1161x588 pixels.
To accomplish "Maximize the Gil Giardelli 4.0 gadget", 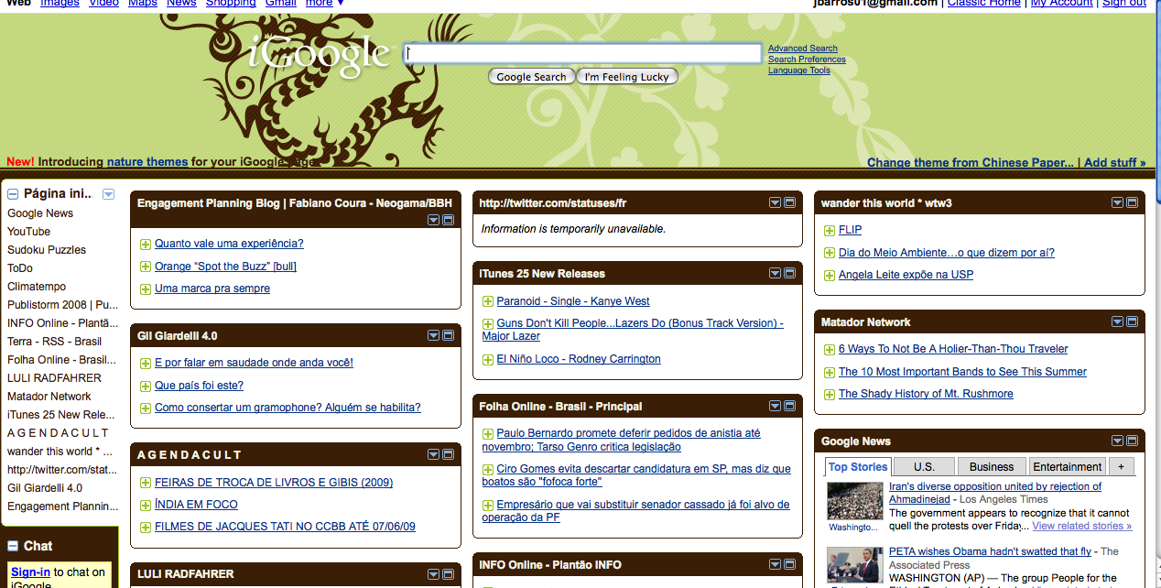I will (449, 335).
